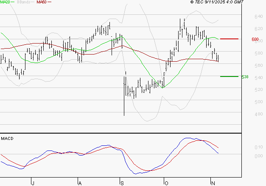Viewport: 266px width, 186px height.
Task: Click the TEC 9/11/2025 timestamp text
Action: tap(217, 2)
